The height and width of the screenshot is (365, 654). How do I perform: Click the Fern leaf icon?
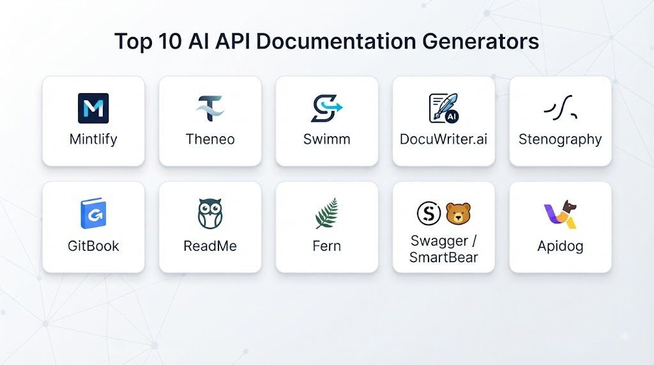point(326,213)
